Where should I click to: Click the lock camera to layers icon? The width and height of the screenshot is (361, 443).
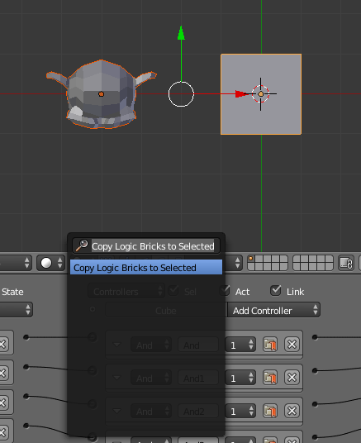(x=346, y=263)
